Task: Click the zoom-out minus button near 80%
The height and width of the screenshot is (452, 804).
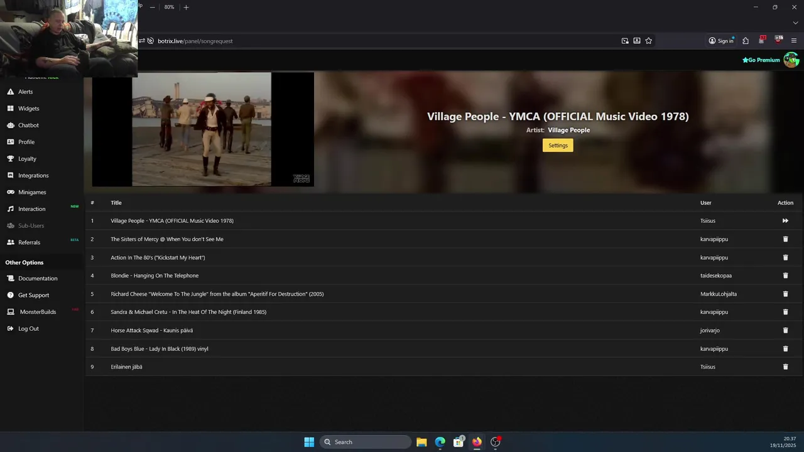Action: point(152,7)
